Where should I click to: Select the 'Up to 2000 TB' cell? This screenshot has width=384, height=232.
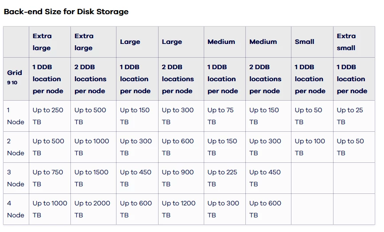[93, 209]
